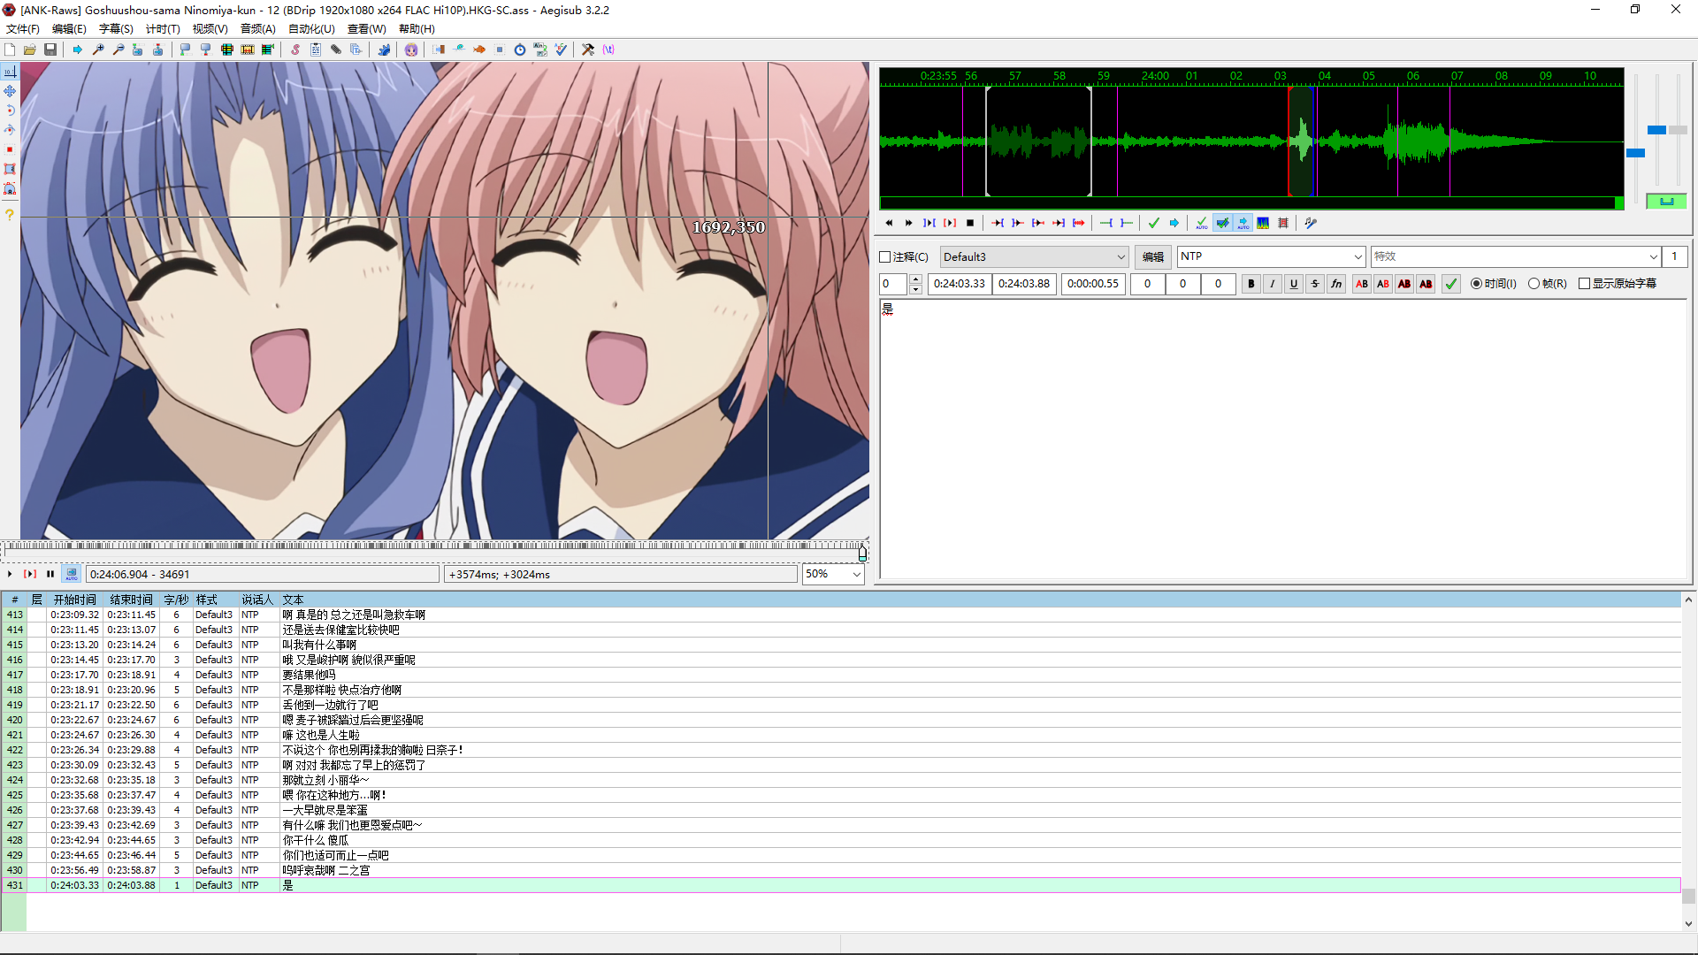Click the play last 500ms of selection icon
1698x955 pixels.
click(1058, 223)
